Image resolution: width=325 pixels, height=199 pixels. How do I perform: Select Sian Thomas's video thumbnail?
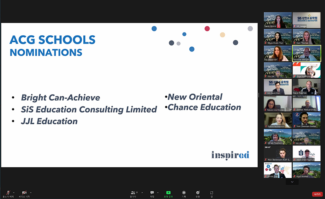307,37
